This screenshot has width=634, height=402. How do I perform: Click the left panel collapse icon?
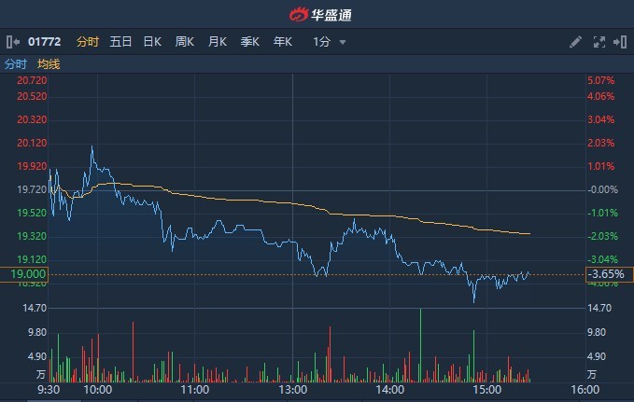[x=11, y=42]
